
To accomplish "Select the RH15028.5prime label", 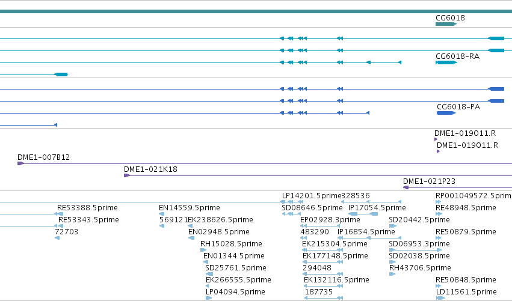I will click(x=231, y=244).
